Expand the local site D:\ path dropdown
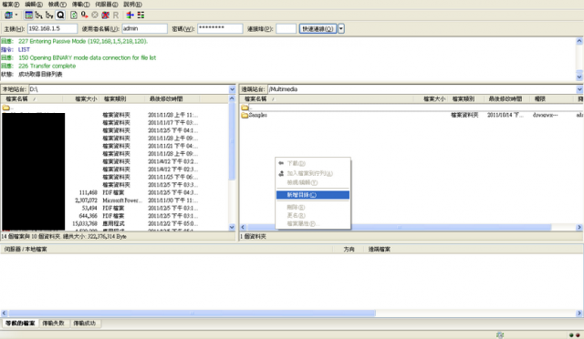Image resolution: width=584 pixels, height=339 pixels. click(x=232, y=89)
